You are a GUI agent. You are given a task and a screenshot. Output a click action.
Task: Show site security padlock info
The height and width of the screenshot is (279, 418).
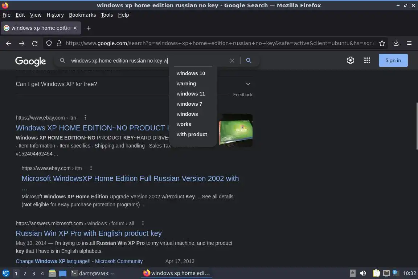pos(59,43)
